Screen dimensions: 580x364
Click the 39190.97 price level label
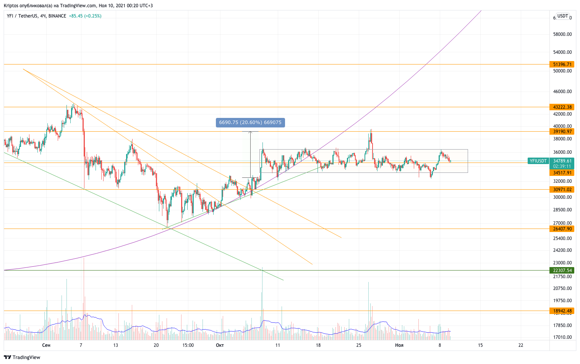562,132
